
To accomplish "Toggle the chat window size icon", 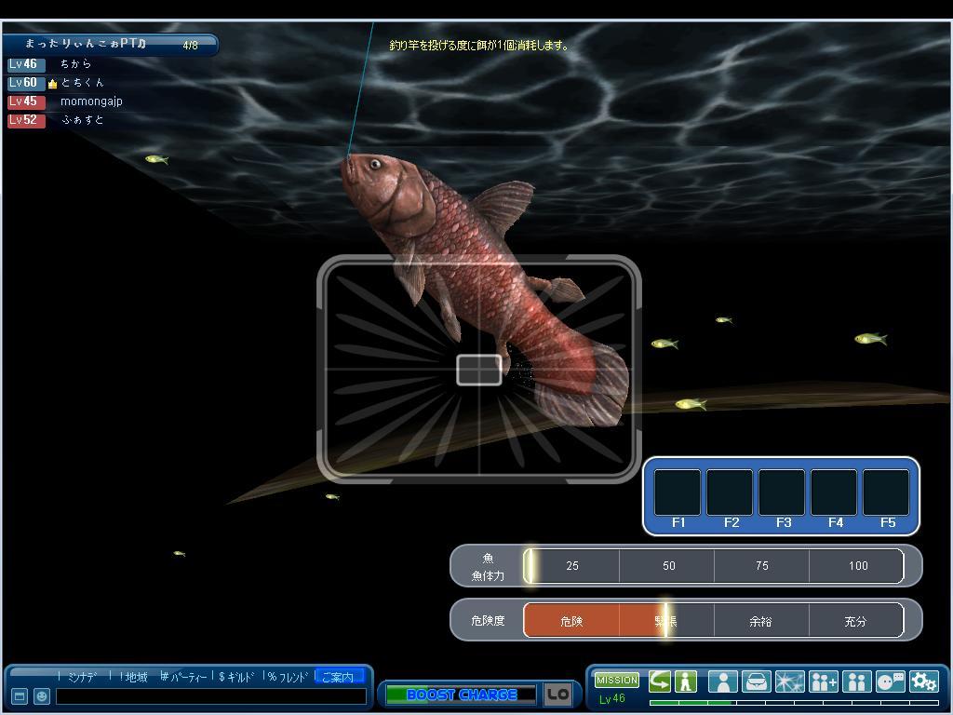I will 19,695.
